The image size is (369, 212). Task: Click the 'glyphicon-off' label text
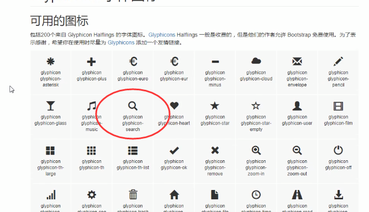tap(339, 168)
